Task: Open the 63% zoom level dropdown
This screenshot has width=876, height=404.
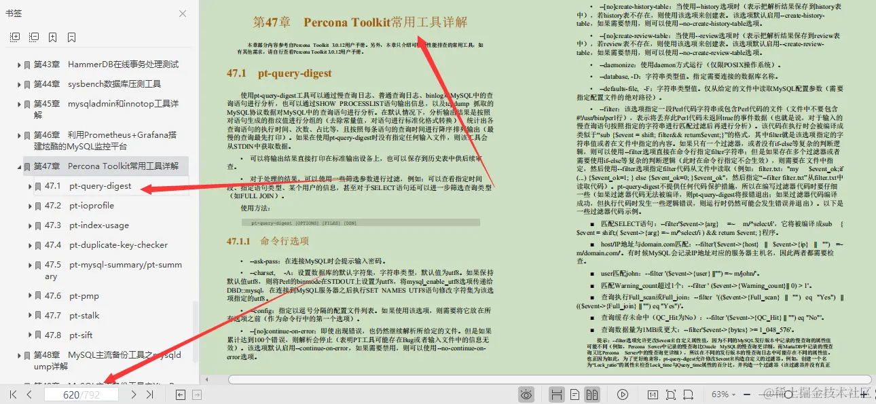Action: point(724,394)
